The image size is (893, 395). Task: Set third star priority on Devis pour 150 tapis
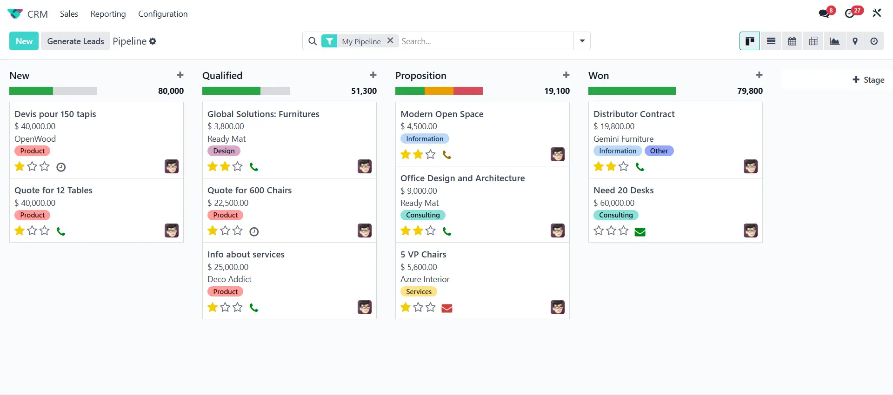click(x=45, y=166)
